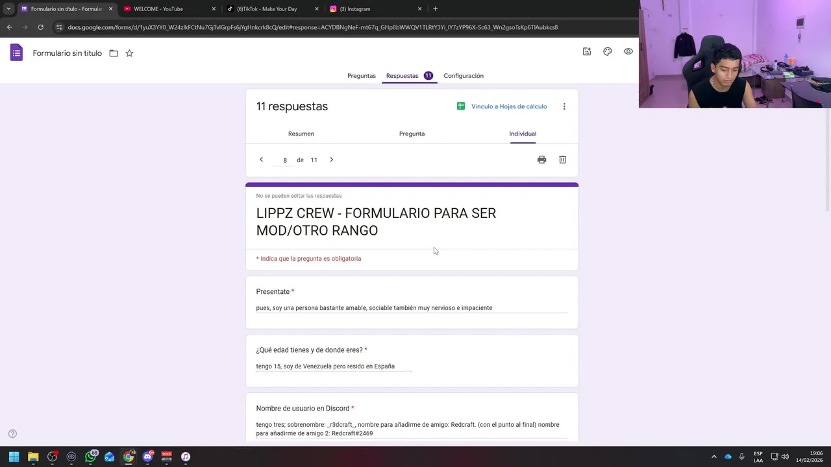Click the form title Formulario sin título

[68, 53]
